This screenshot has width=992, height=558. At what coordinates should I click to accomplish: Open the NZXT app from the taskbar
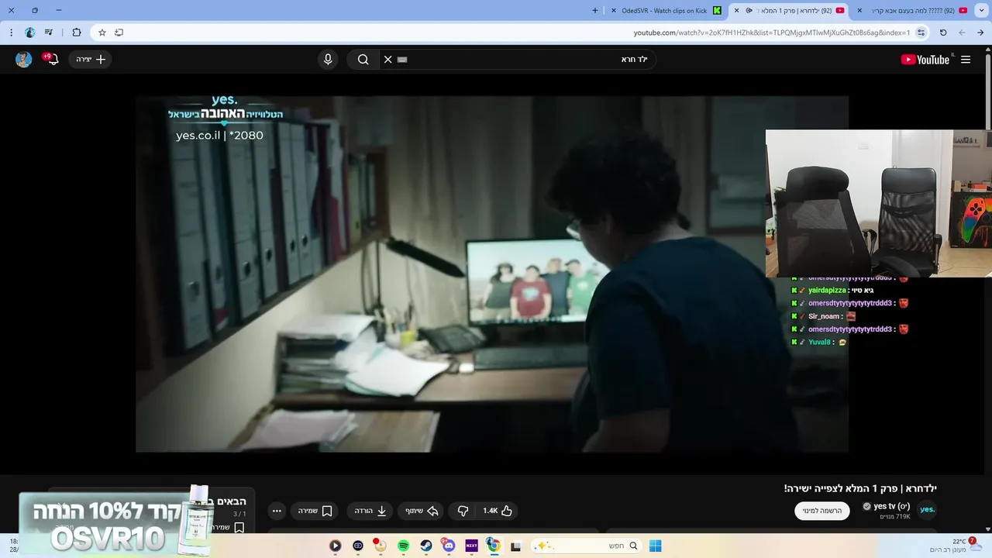pyautogui.click(x=471, y=546)
